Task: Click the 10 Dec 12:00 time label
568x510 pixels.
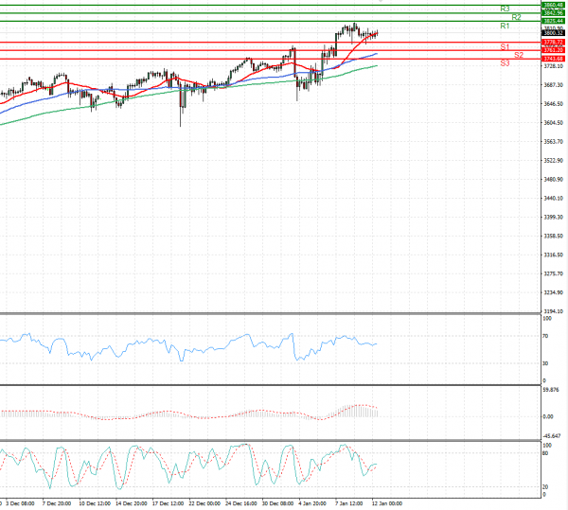Action: point(95,503)
